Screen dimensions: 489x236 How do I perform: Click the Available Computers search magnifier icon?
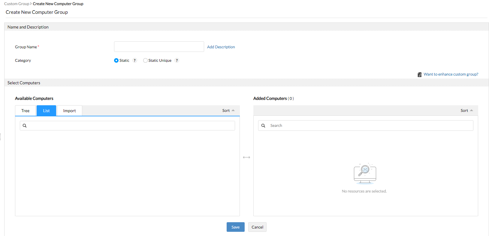[25, 126]
